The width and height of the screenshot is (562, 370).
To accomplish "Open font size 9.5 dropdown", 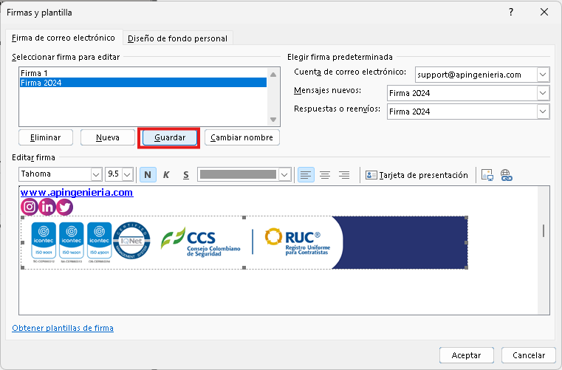I will click(127, 174).
